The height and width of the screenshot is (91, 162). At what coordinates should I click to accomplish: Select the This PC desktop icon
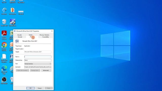tap(4, 2)
